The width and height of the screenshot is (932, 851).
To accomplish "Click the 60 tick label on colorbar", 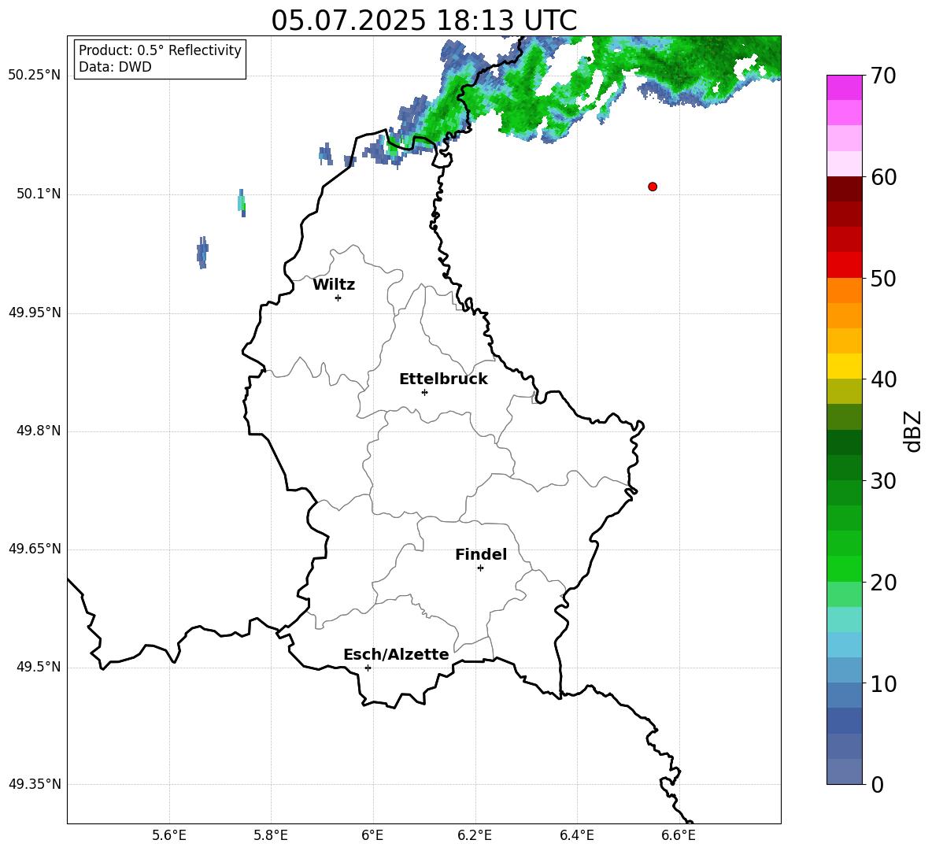I will pyautogui.click(x=883, y=177).
